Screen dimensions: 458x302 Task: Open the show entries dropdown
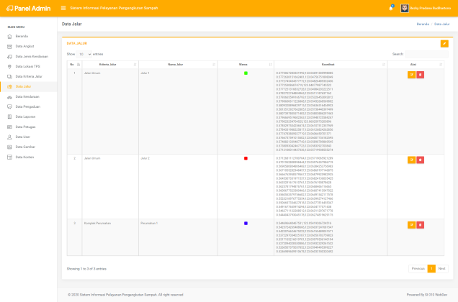click(x=84, y=54)
